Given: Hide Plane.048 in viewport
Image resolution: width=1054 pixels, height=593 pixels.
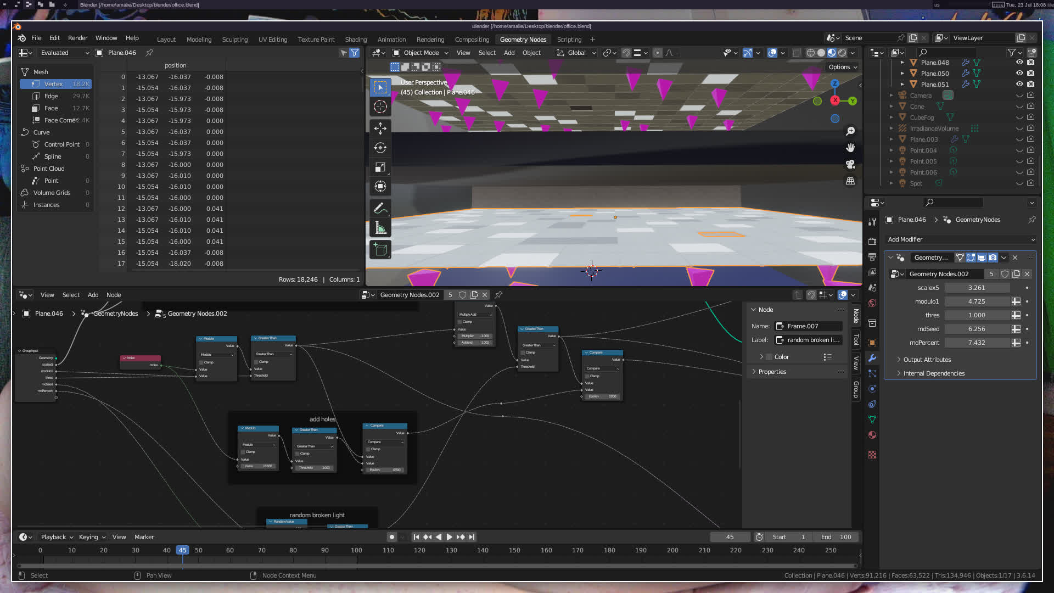Looking at the screenshot, I should coord(1019,63).
